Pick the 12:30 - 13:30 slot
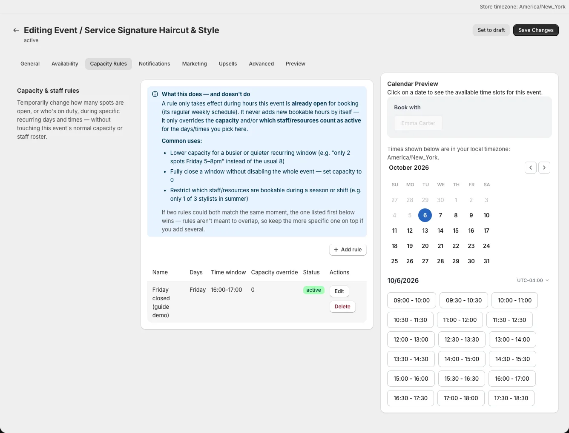 coord(462,339)
